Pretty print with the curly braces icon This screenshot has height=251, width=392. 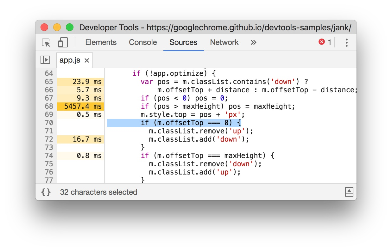[x=46, y=192]
